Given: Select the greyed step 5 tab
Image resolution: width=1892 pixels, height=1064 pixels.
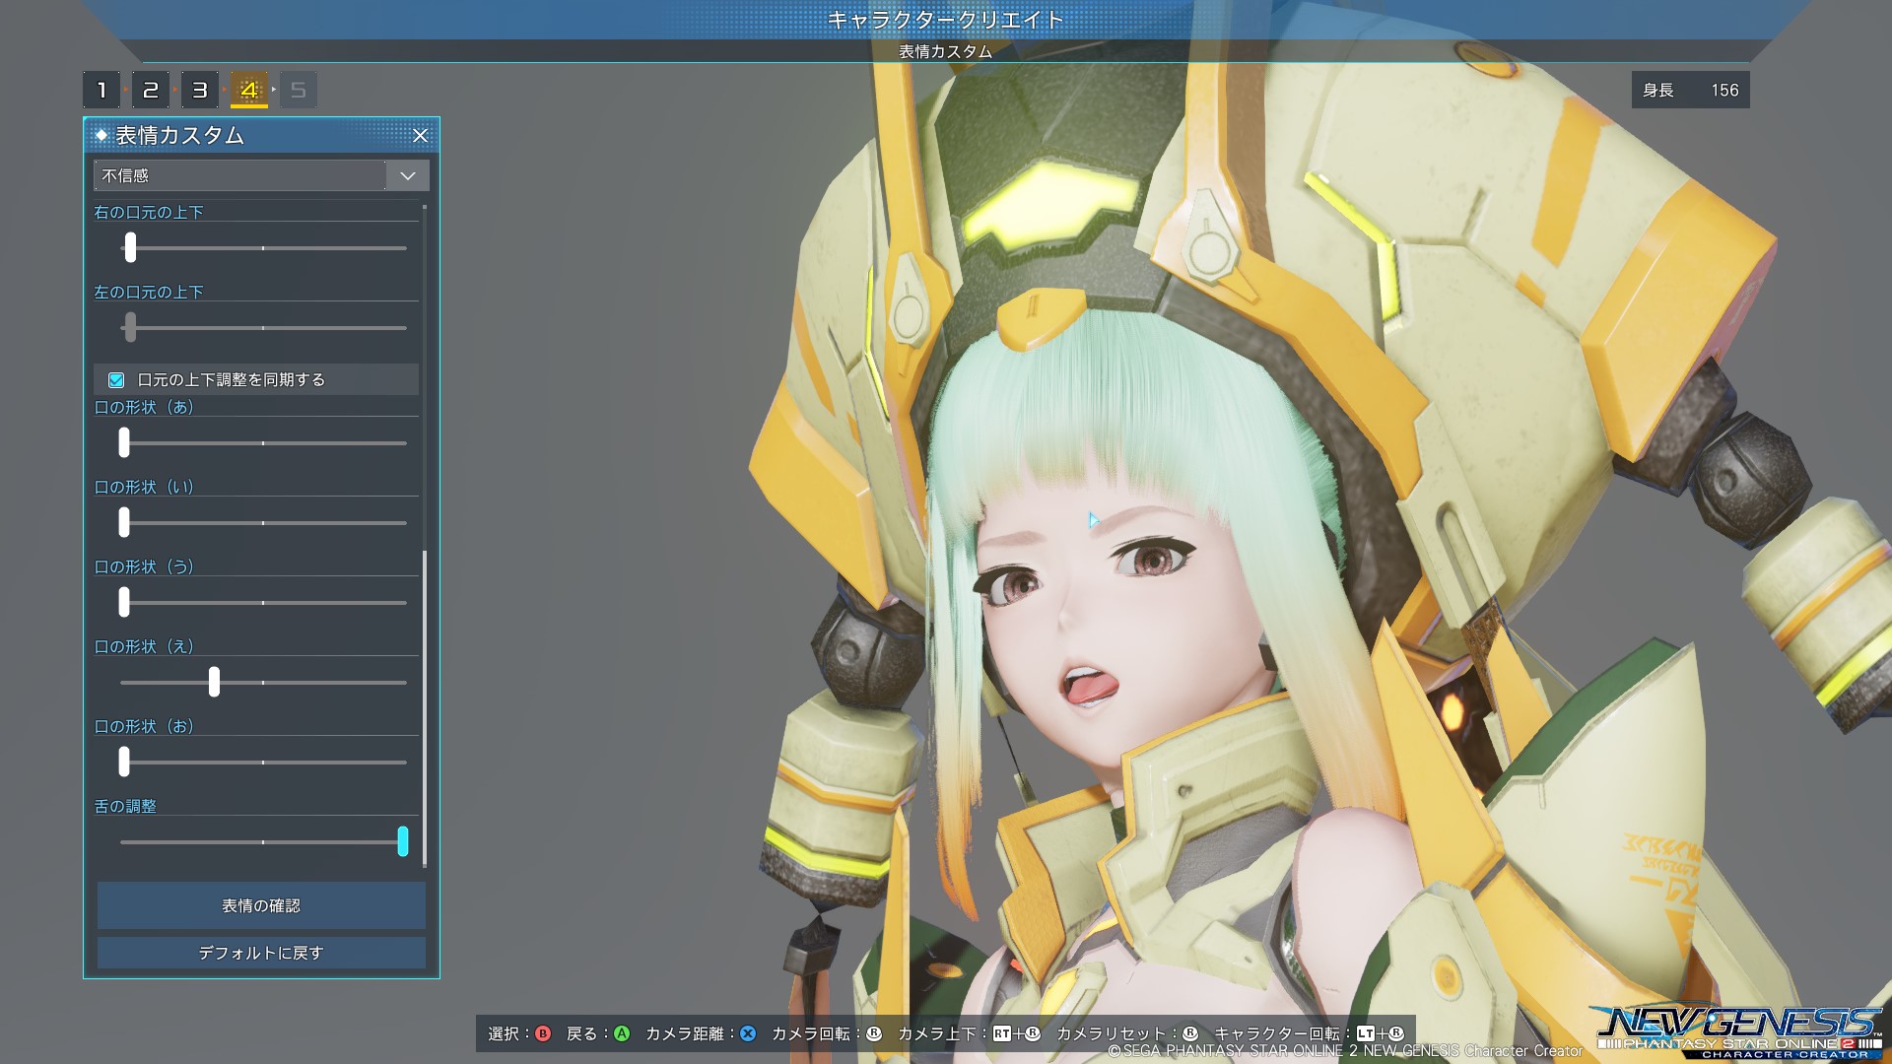Looking at the screenshot, I should pyautogui.click(x=299, y=91).
